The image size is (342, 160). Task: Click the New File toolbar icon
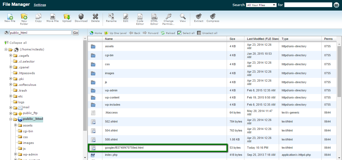coord(10,18)
